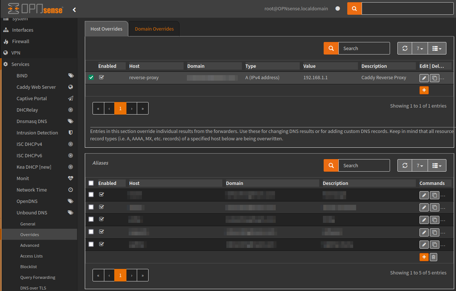Check the select-all box in Aliases header
Screen dimensions: 456x291
point(91,183)
